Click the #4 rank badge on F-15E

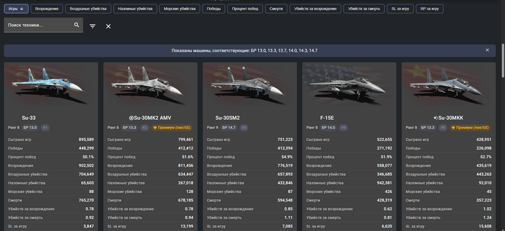[343, 128]
